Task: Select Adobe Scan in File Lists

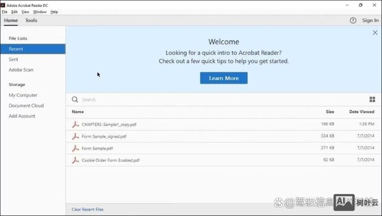Action: click(21, 70)
